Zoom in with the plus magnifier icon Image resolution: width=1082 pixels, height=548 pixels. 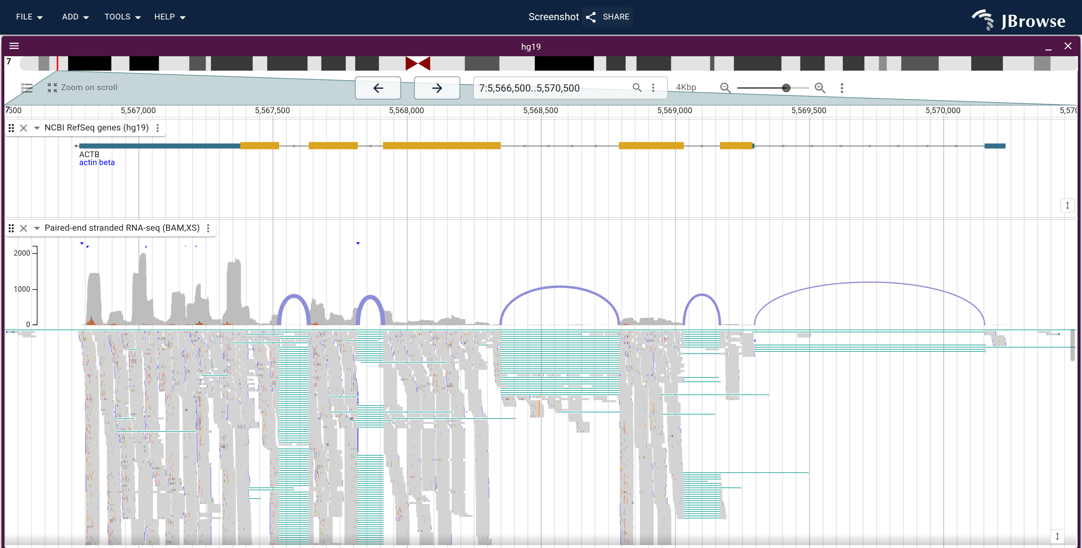[x=820, y=88]
